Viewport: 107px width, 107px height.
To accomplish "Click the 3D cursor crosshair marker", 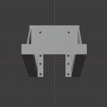I will point(85,54).
